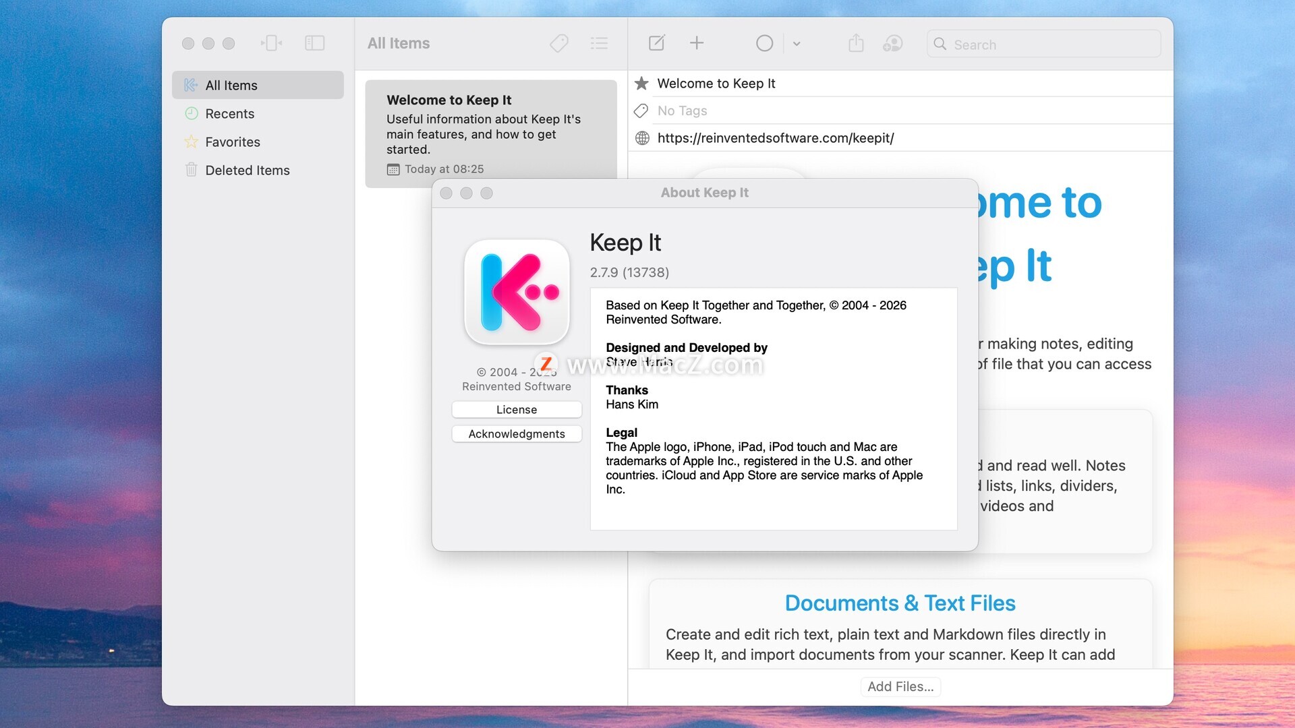This screenshot has height=728, width=1295.
Task: Select Deleted Items in sidebar
Action: point(247,171)
